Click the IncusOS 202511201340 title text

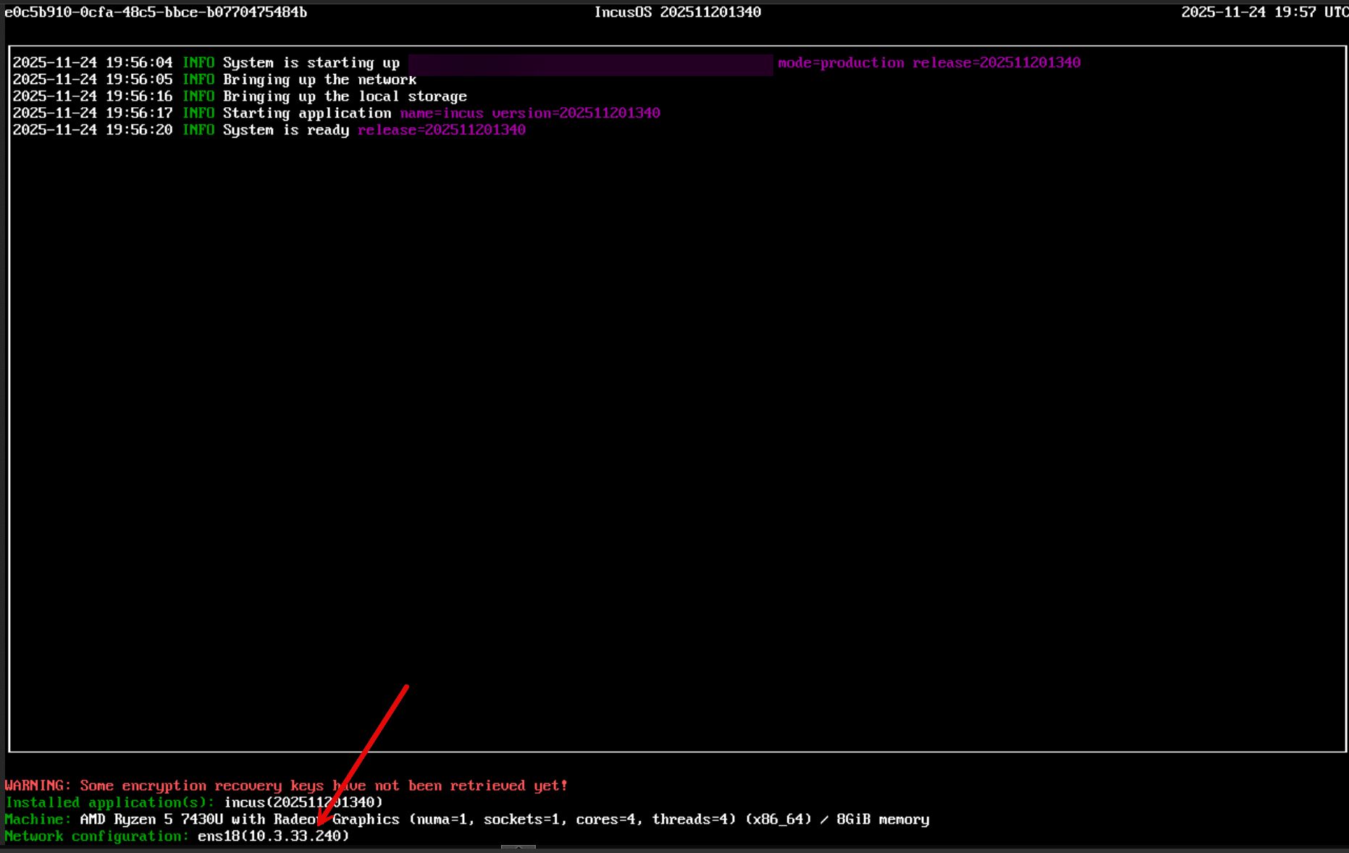678,12
